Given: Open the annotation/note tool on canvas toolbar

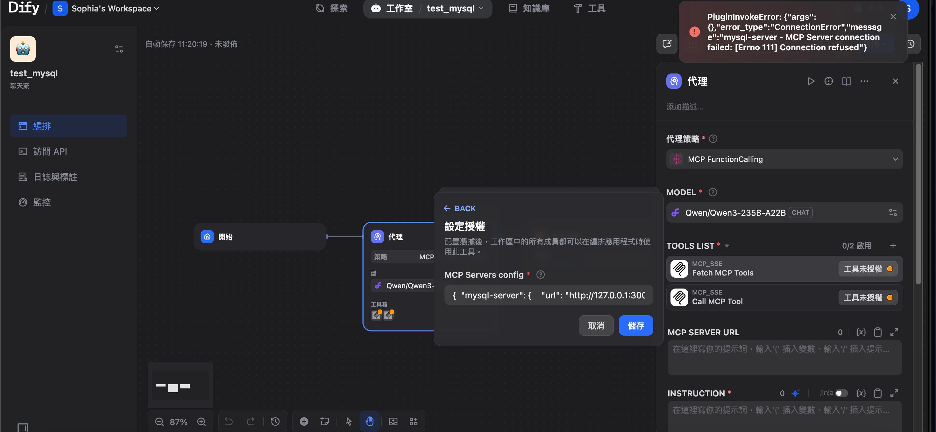Looking at the screenshot, I should (324, 422).
